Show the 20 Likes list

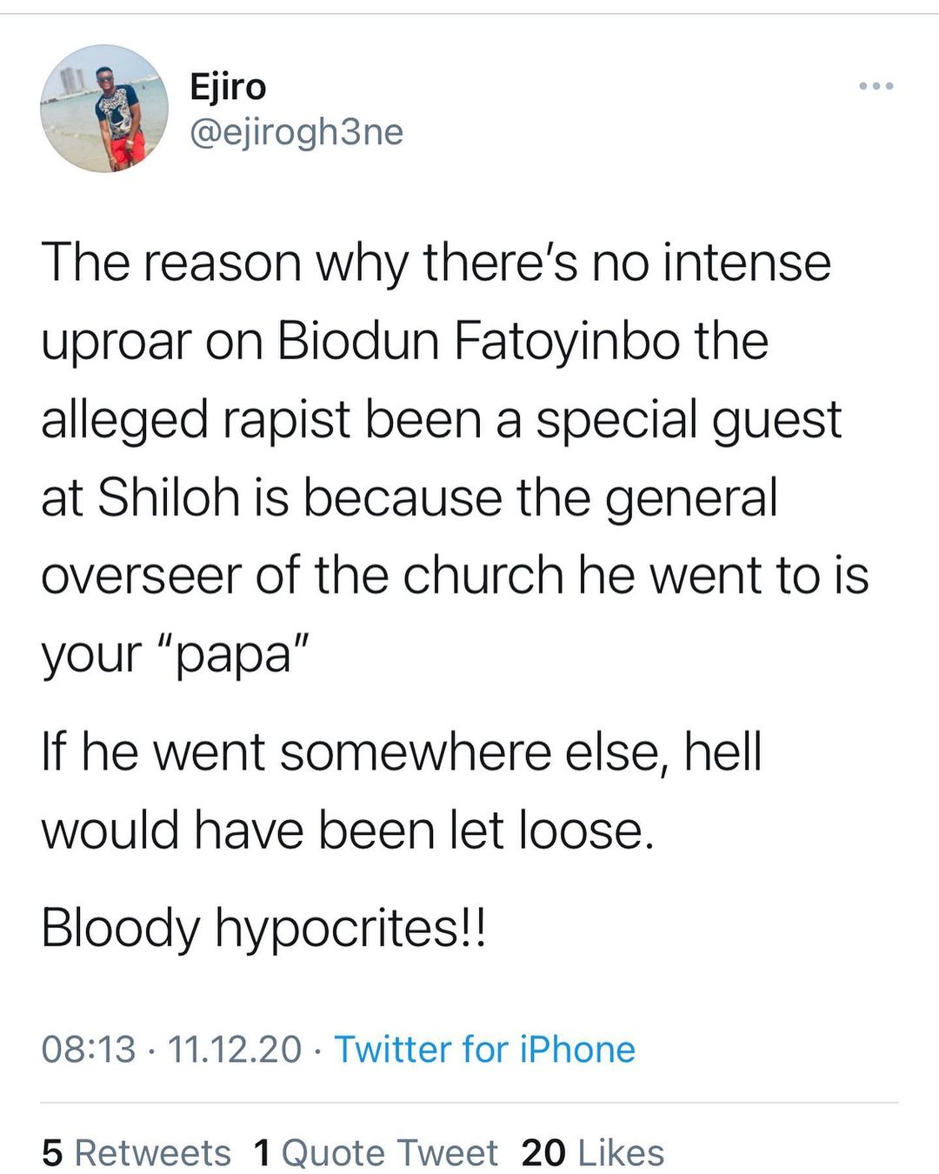pyautogui.click(x=593, y=1153)
